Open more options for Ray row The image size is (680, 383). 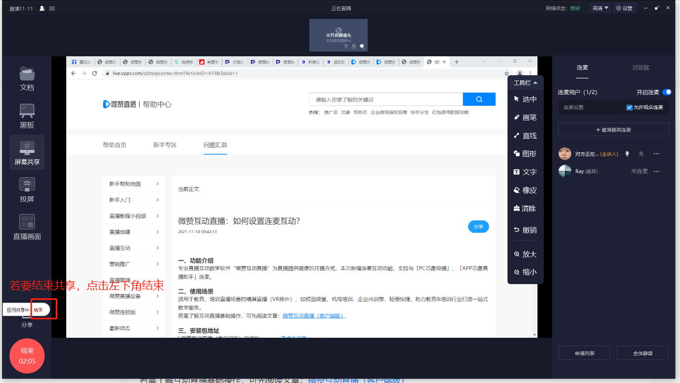[x=656, y=171]
